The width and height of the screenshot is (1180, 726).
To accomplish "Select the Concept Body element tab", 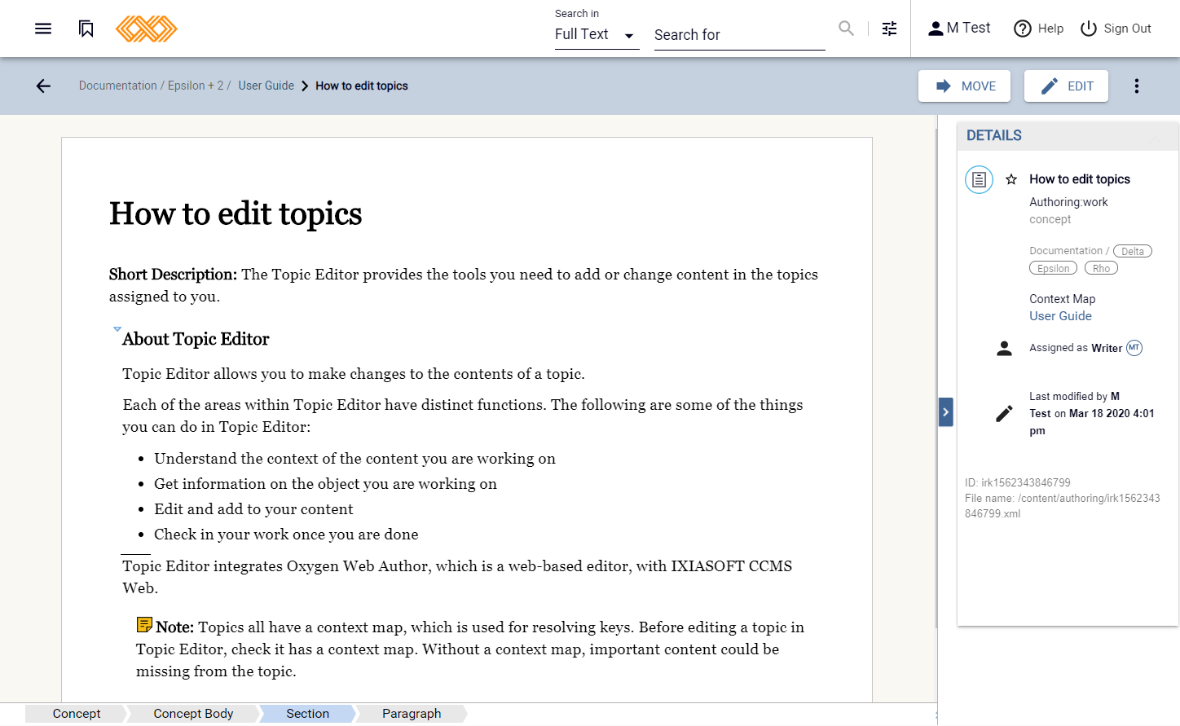I will (193, 714).
